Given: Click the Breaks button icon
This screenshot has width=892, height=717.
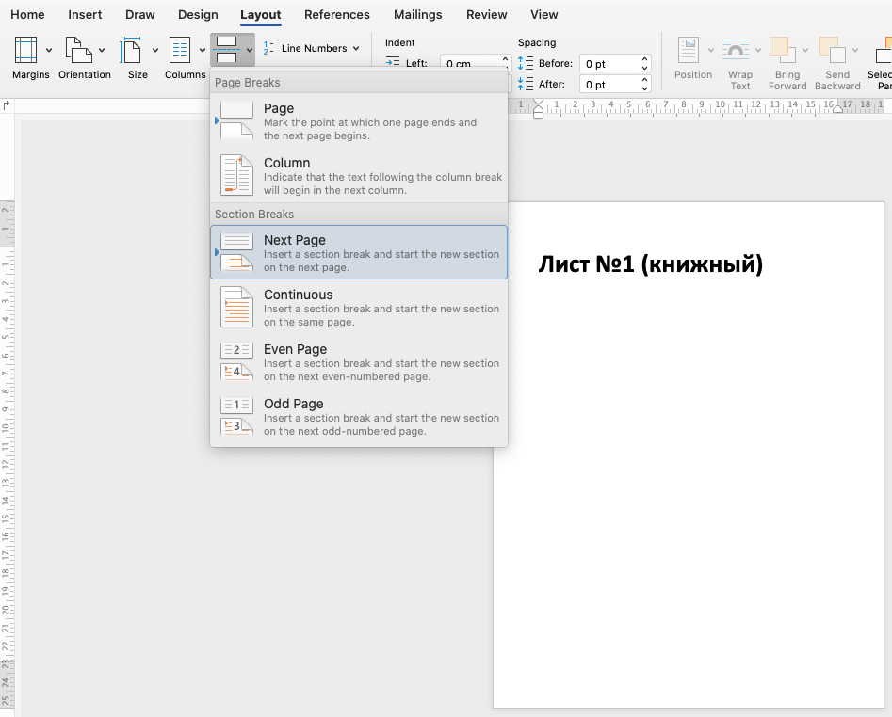Looking at the screenshot, I should [226, 50].
